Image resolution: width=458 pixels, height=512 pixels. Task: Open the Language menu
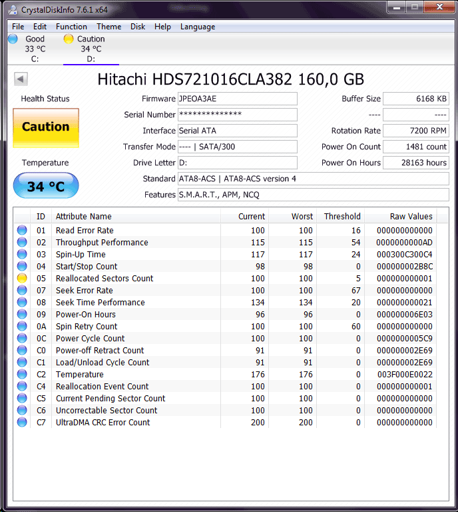click(x=198, y=27)
